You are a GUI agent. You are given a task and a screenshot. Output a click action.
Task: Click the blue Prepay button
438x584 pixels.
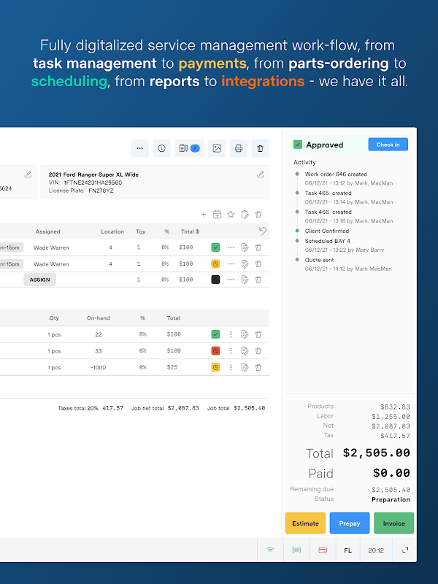(350, 523)
